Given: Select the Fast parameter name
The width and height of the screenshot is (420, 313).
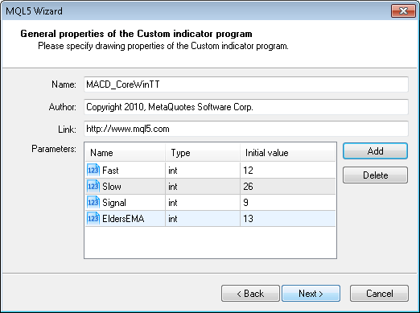Looking at the screenshot, I should click(x=110, y=171).
